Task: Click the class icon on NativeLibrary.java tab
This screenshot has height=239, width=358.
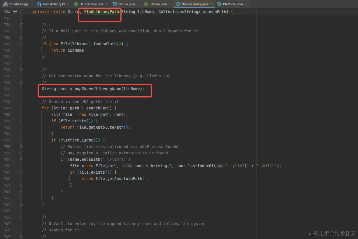Action: (178, 4)
